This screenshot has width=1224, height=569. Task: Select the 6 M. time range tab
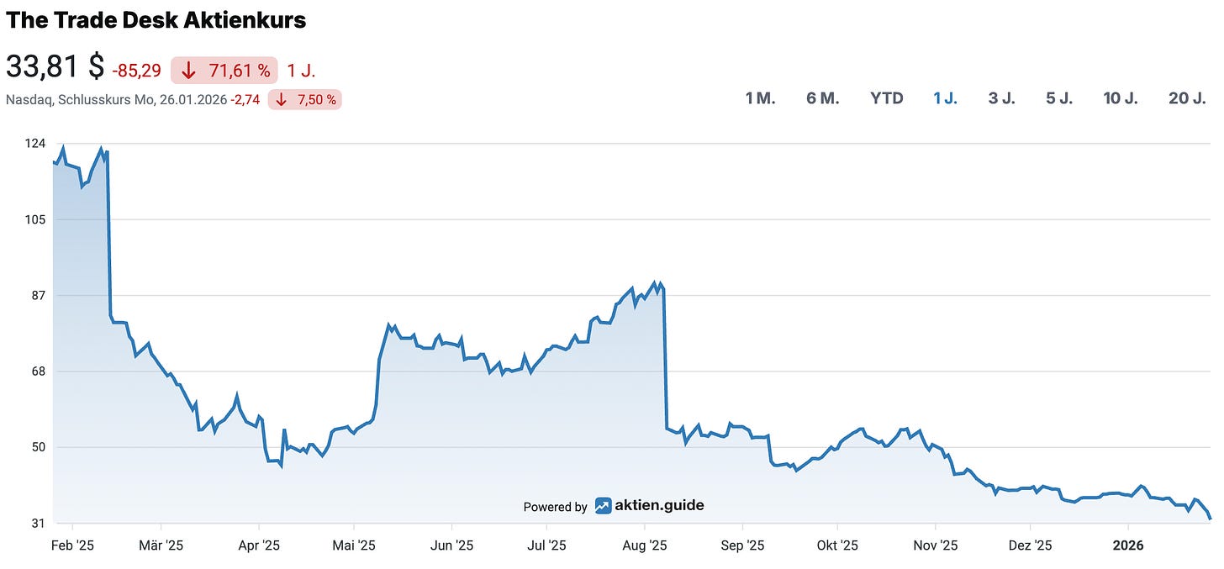(x=823, y=98)
